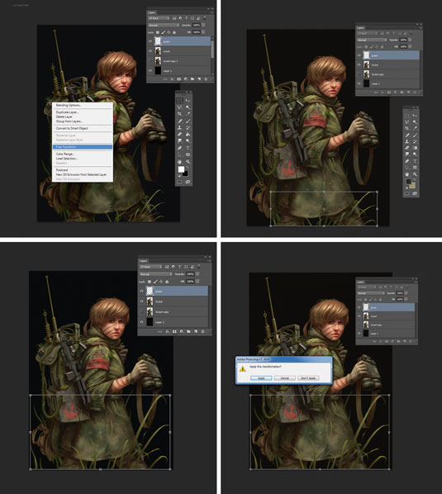
Task: Select Lasso tool in top-left toolbox
Action: (x=180, y=107)
